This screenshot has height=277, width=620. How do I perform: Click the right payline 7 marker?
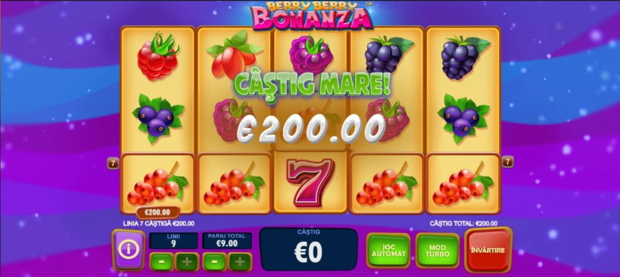(x=508, y=161)
